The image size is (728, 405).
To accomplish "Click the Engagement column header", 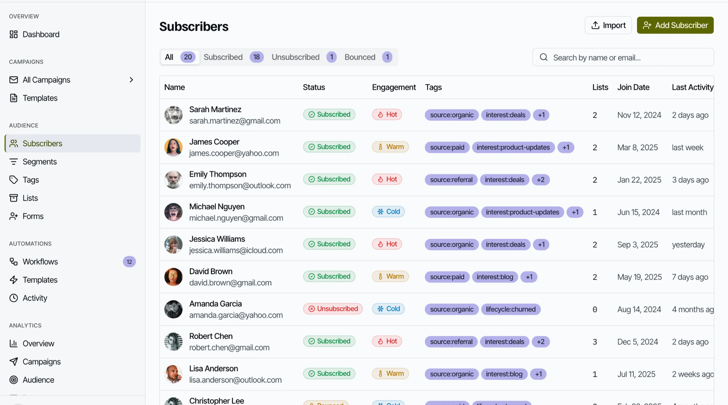I will click(394, 87).
